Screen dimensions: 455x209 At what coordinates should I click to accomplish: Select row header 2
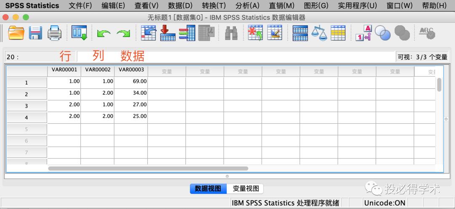(x=27, y=94)
